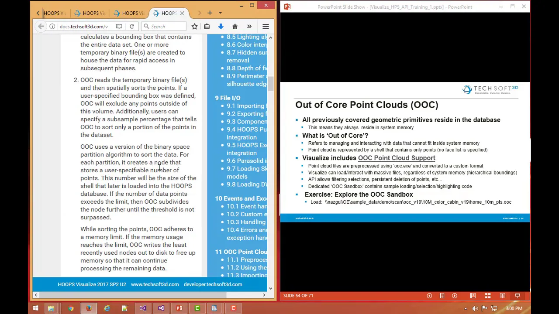Screen dimensions: 559x314
Task: Go to previous slide in PowerPoint
Action: point(429,296)
